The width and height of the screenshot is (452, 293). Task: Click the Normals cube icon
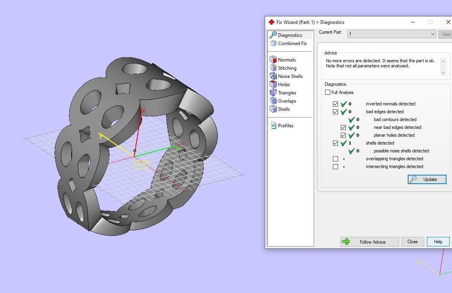click(x=273, y=60)
